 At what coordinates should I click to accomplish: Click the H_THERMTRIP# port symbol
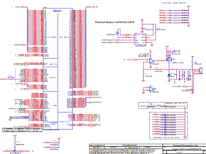click(27, 127)
